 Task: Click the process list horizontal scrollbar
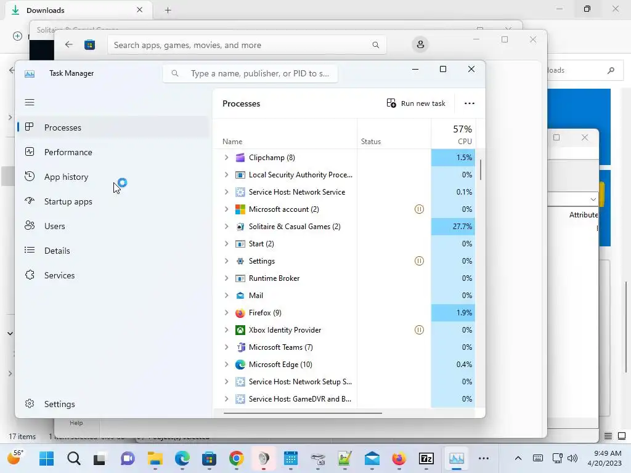(x=303, y=413)
